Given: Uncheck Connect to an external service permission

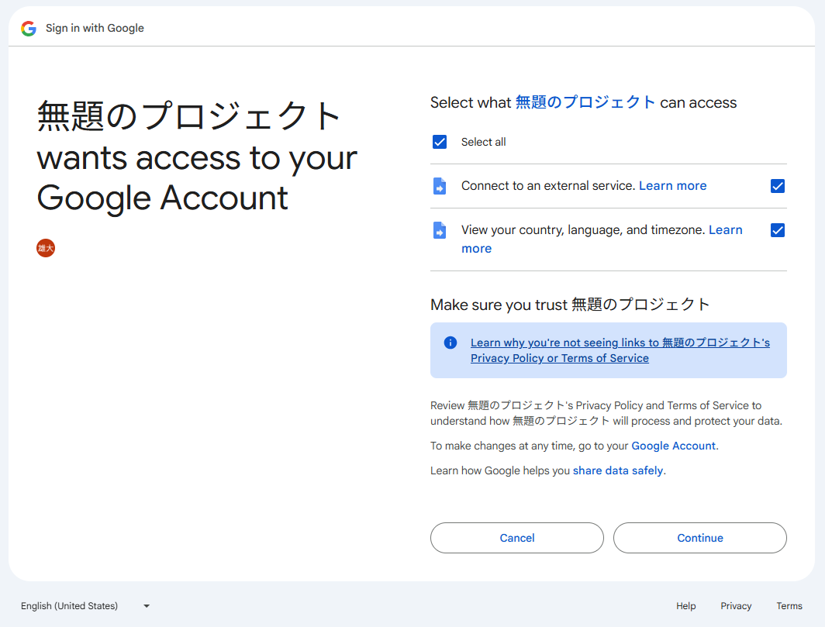Looking at the screenshot, I should (778, 186).
